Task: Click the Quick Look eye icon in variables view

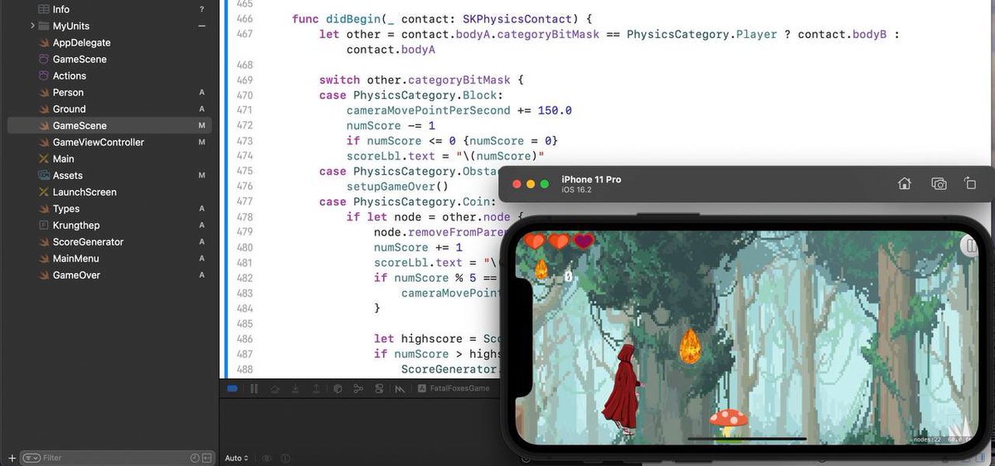Action: tap(267, 458)
